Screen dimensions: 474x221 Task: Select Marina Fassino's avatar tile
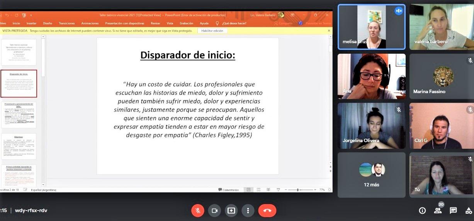pos(442,76)
